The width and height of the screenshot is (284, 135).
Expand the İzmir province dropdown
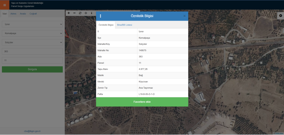click(32, 24)
